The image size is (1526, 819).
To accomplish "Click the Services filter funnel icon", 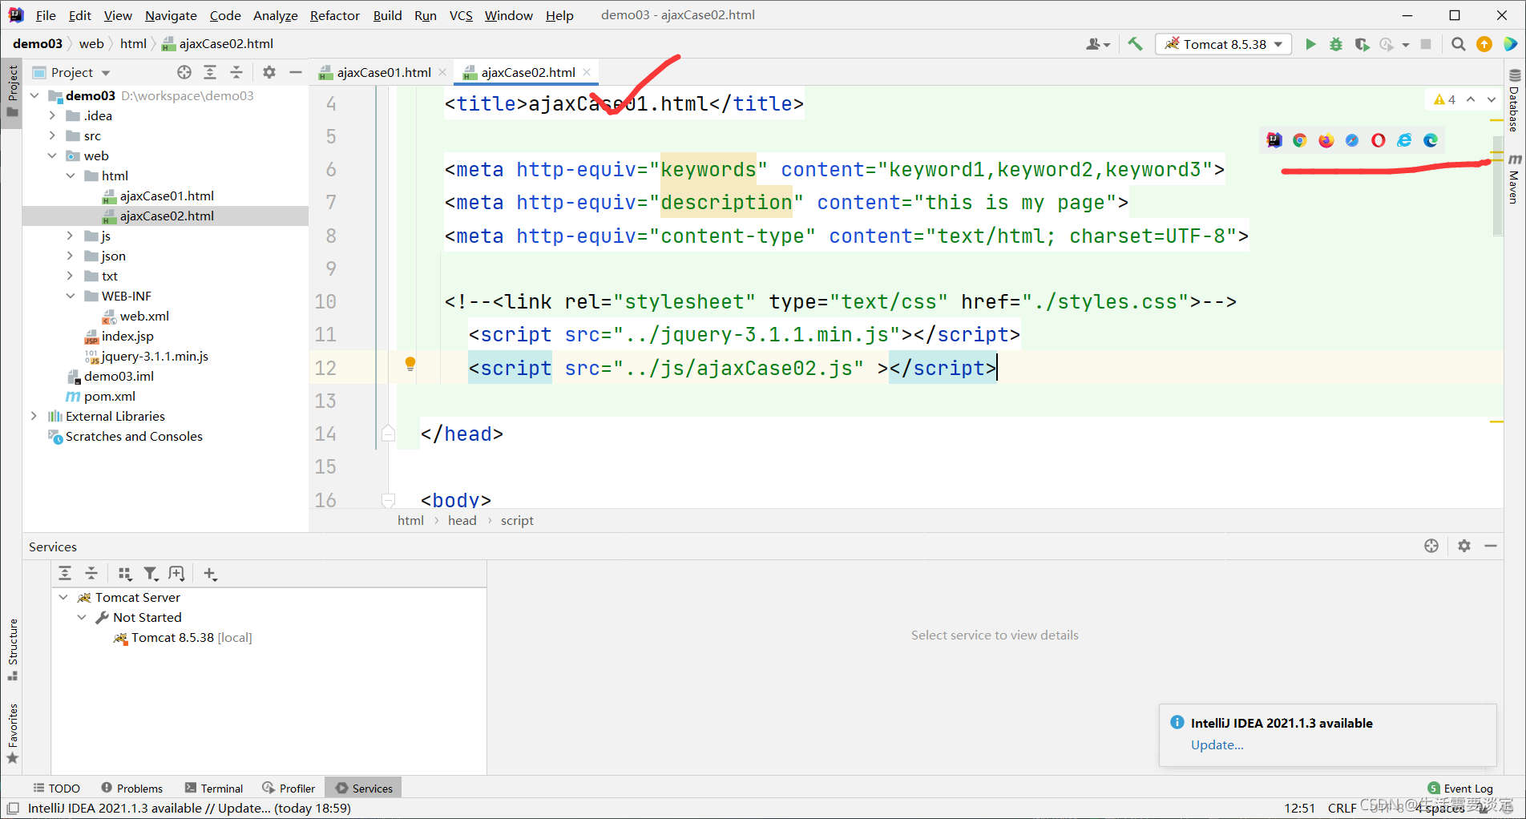I will (151, 573).
